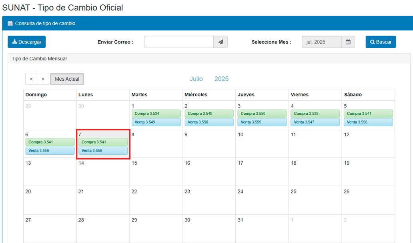The image size is (413, 243).
Task: Focus the Enviar Correo email field
Action: click(x=179, y=42)
